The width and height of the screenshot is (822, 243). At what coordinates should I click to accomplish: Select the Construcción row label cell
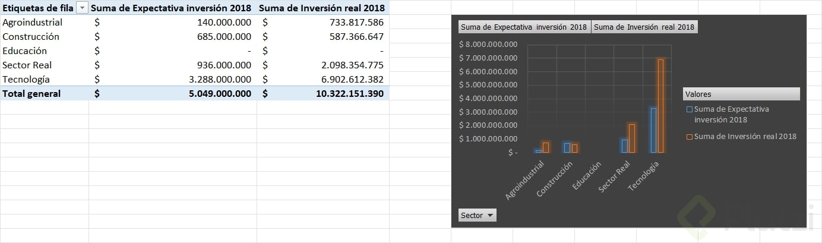pos(31,37)
